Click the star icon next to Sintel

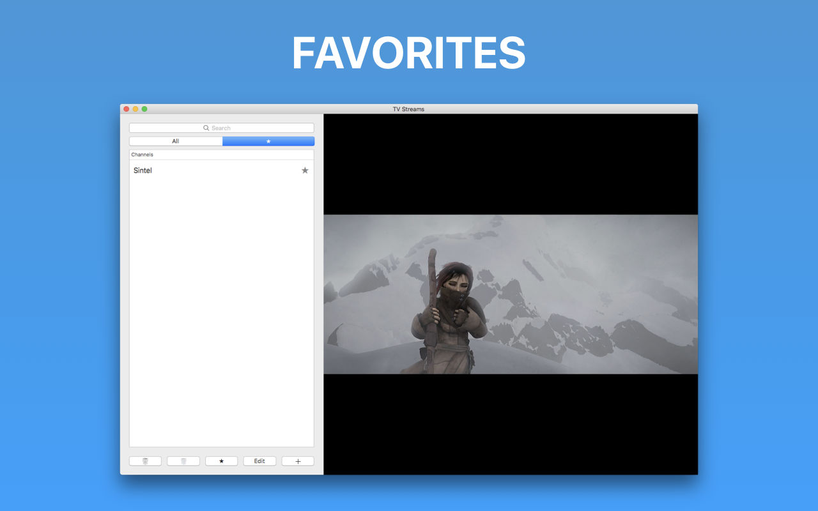pos(305,171)
